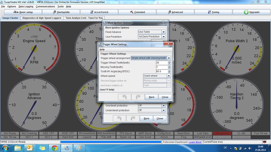Increase the Trigger Wheel Teeth stepper value

click(169, 62)
